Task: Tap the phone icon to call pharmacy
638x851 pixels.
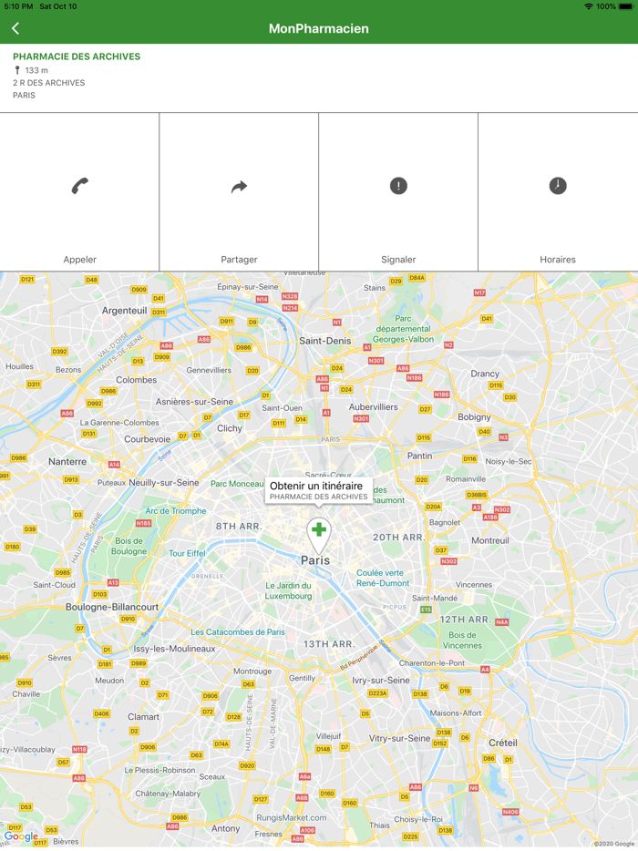Action: (x=80, y=186)
